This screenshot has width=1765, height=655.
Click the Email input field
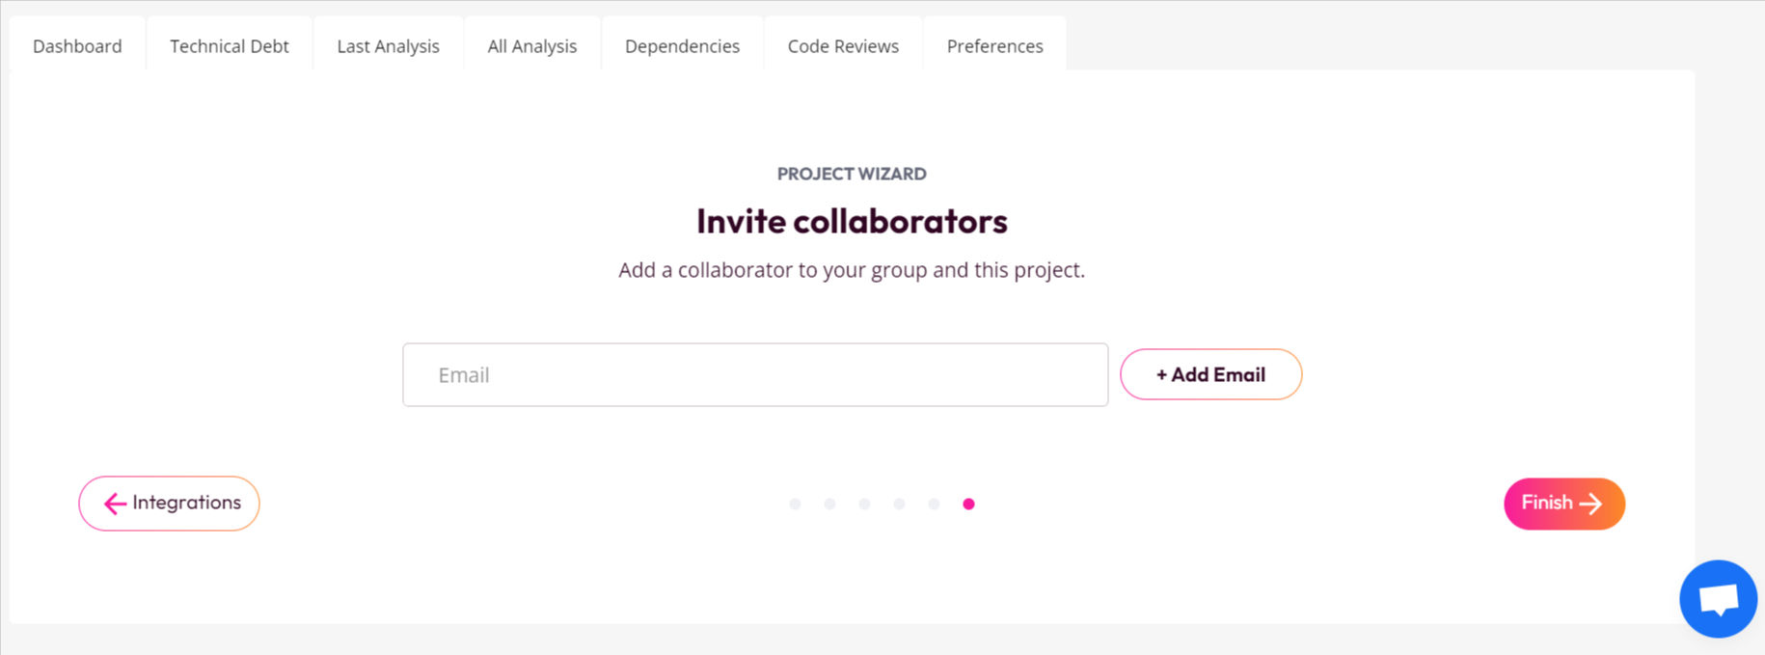[x=755, y=374]
